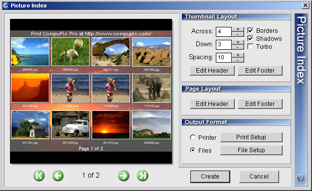Screen dimensions: 312x191
Task: Click the green next page arrow
Action: coord(124,176)
